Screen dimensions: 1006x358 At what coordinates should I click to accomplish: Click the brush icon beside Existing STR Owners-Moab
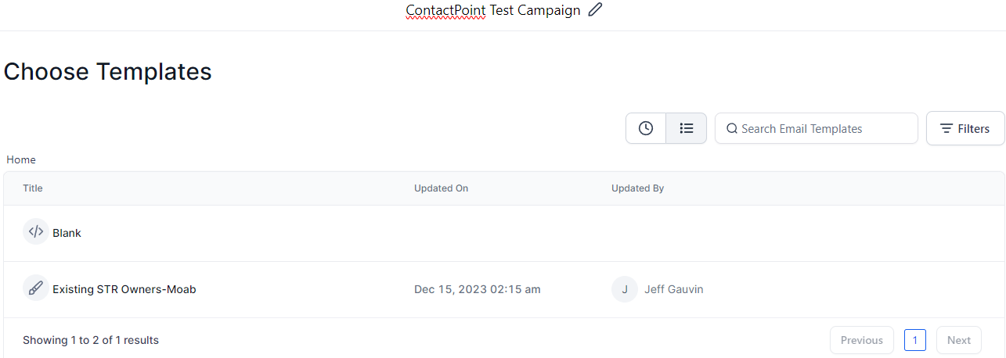(36, 288)
